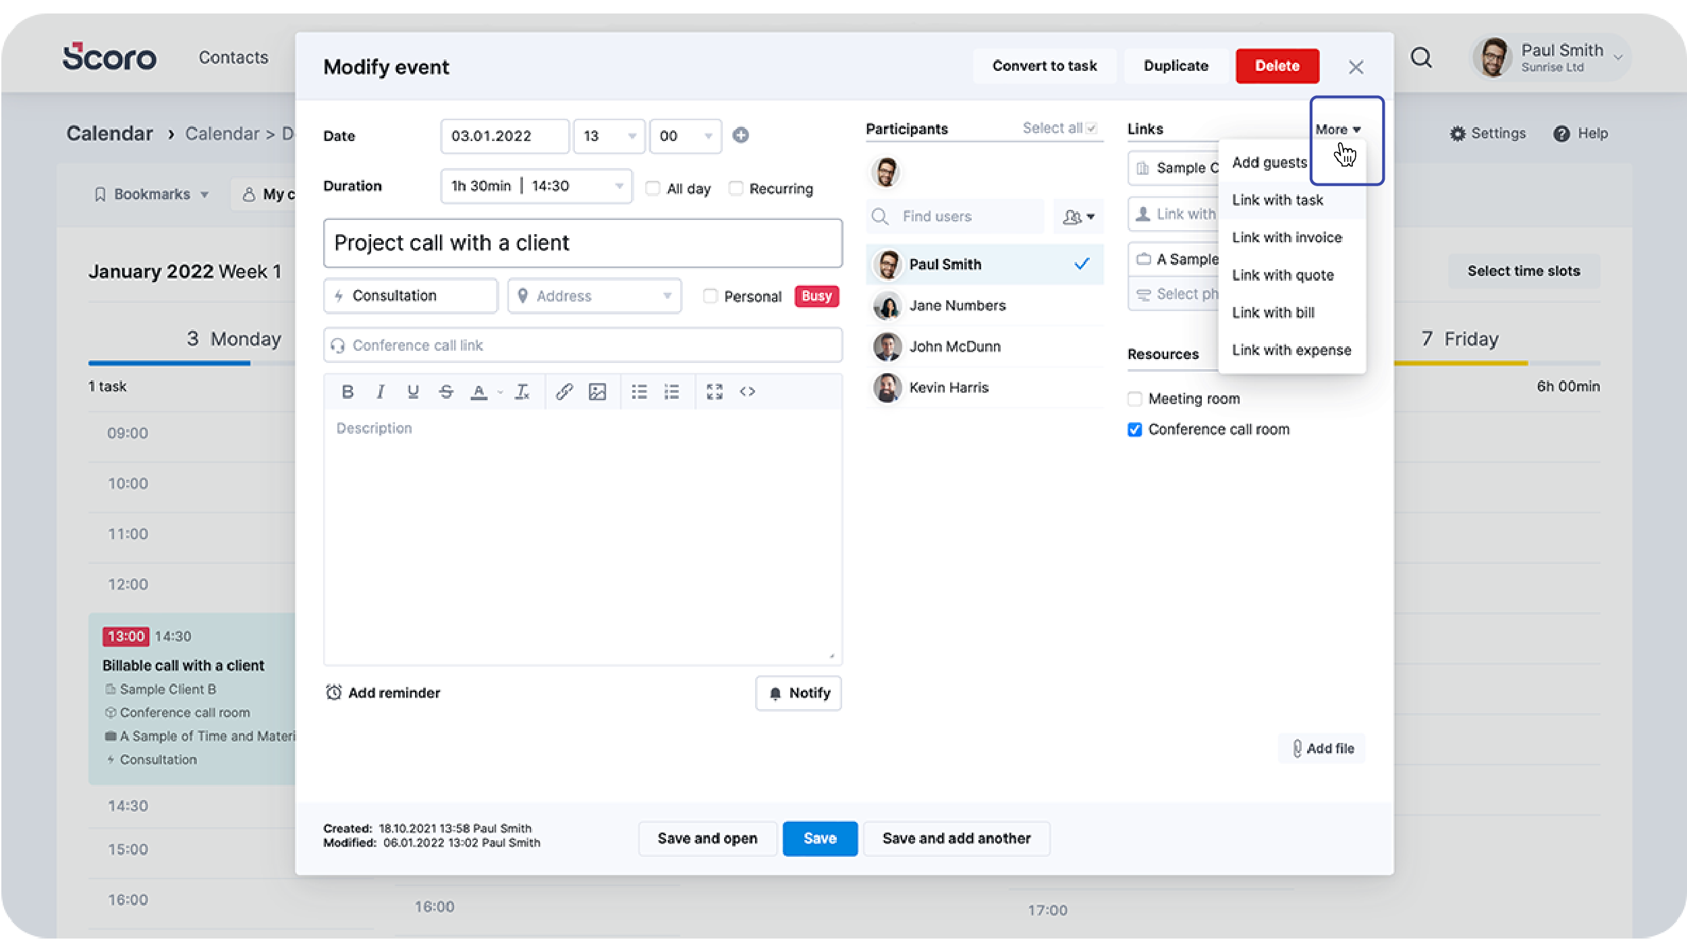Open the minutes dropdown showing 00

click(x=686, y=136)
